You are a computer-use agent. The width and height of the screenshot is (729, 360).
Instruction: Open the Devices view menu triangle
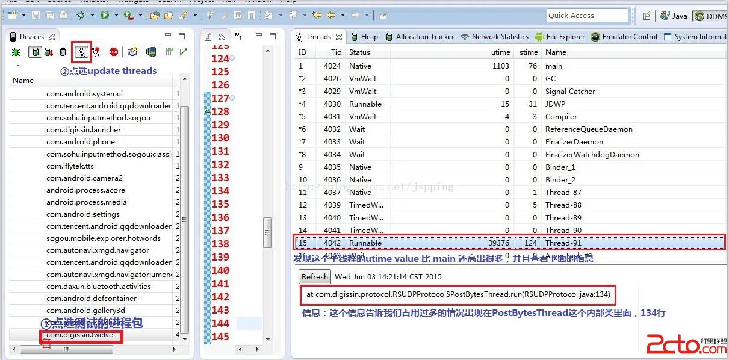pyautogui.click(x=17, y=64)
